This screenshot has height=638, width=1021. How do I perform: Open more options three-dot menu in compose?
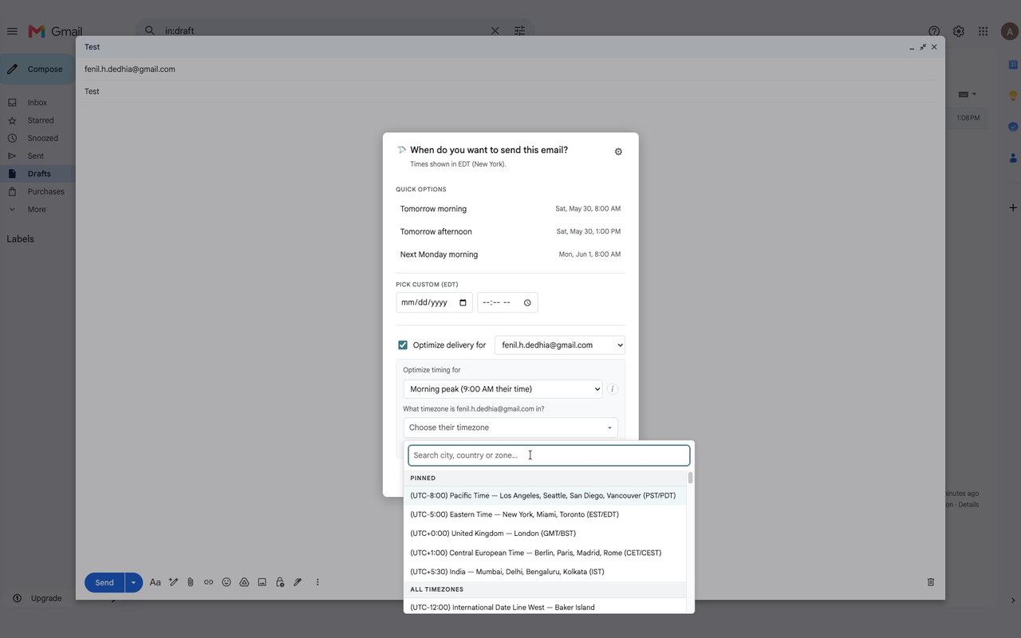tap(317, 582)
